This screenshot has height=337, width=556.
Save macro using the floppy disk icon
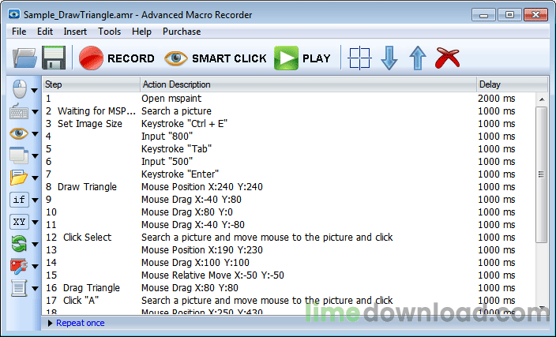54,58
